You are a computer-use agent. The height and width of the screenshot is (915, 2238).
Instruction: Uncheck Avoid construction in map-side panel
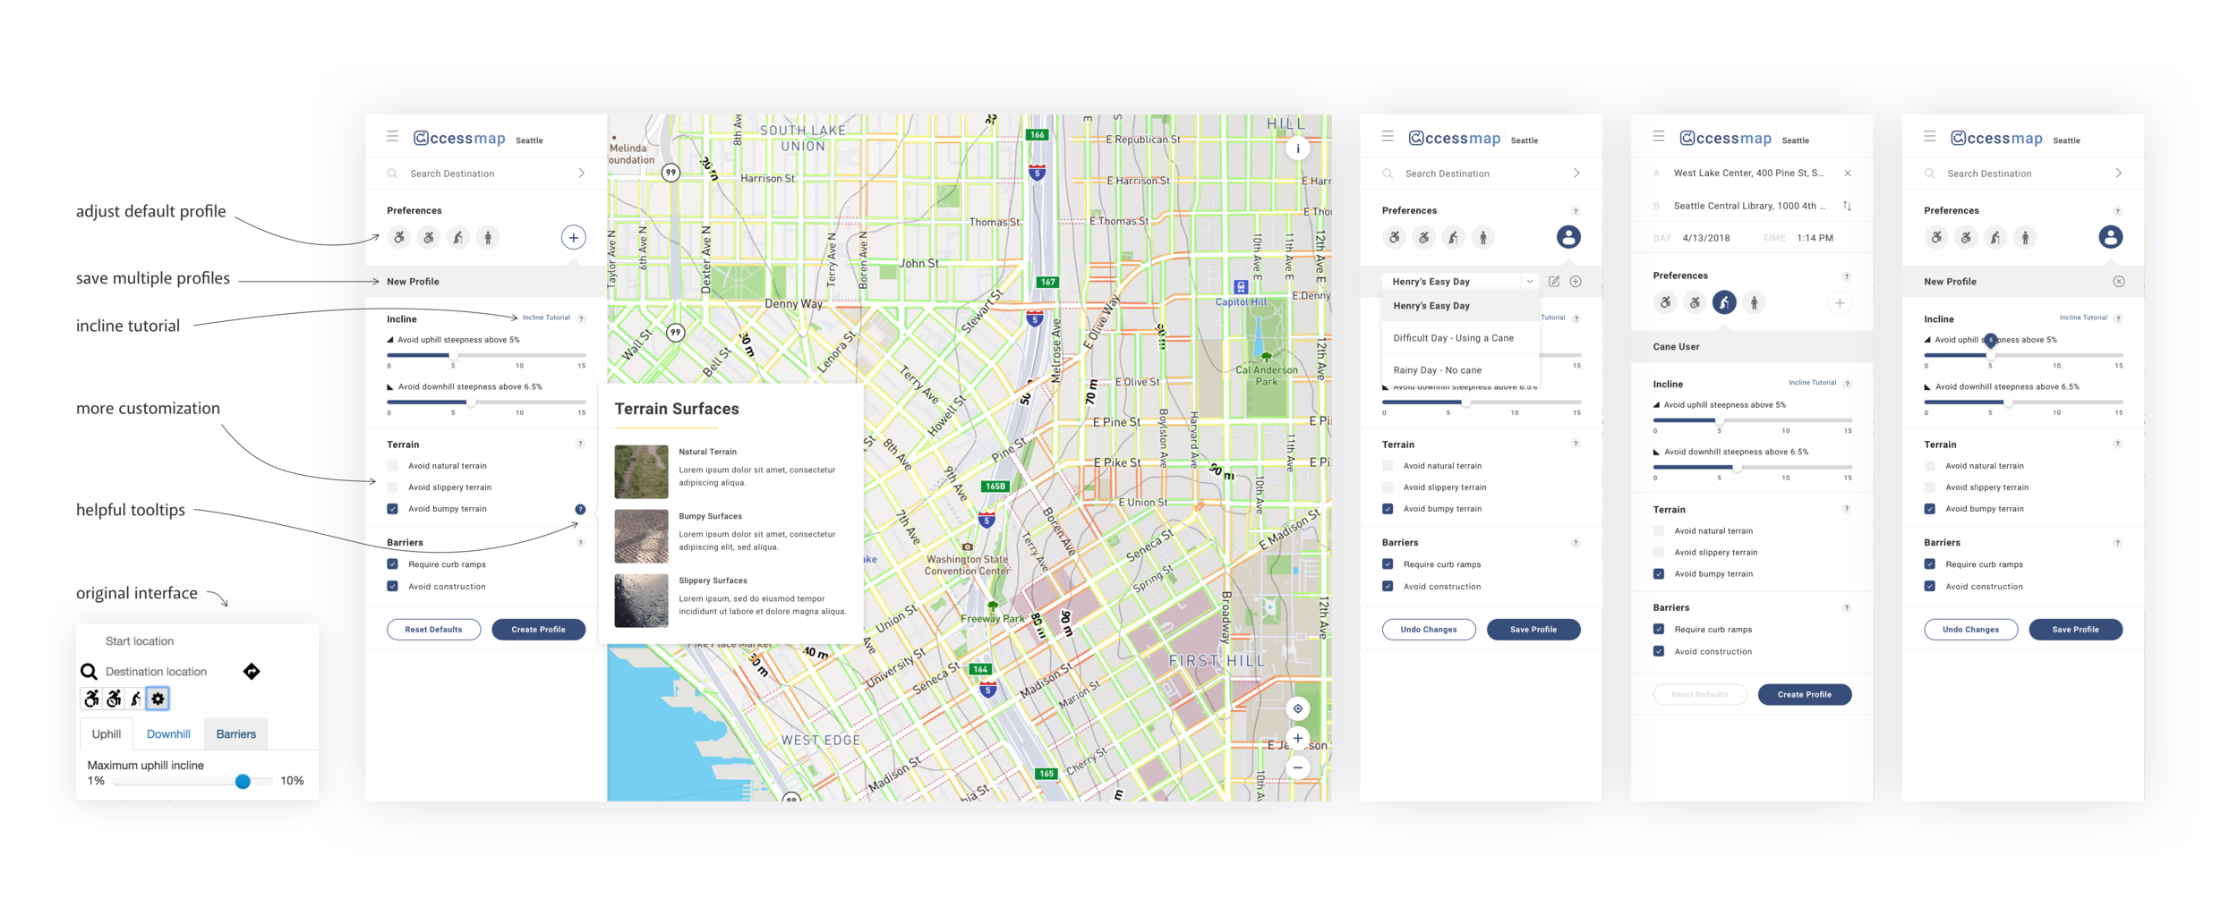[x=392, y=587]
